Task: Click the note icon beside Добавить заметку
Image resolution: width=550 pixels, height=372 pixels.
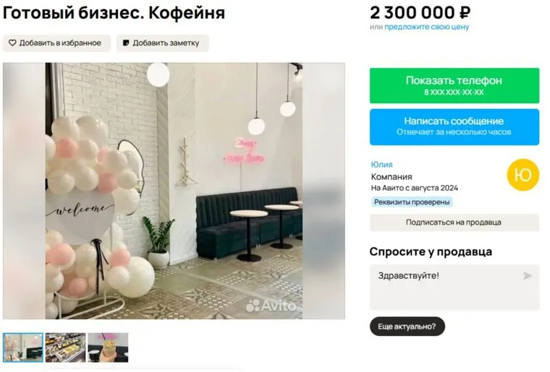Action: [126, 43]
